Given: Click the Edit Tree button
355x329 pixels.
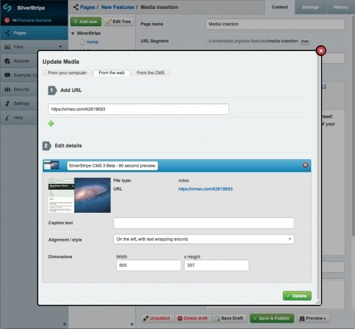Looking at the screenshot, I should tap(119, 22).
